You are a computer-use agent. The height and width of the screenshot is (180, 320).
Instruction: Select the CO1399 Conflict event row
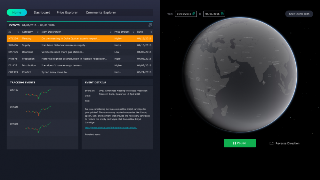point(80,72)
